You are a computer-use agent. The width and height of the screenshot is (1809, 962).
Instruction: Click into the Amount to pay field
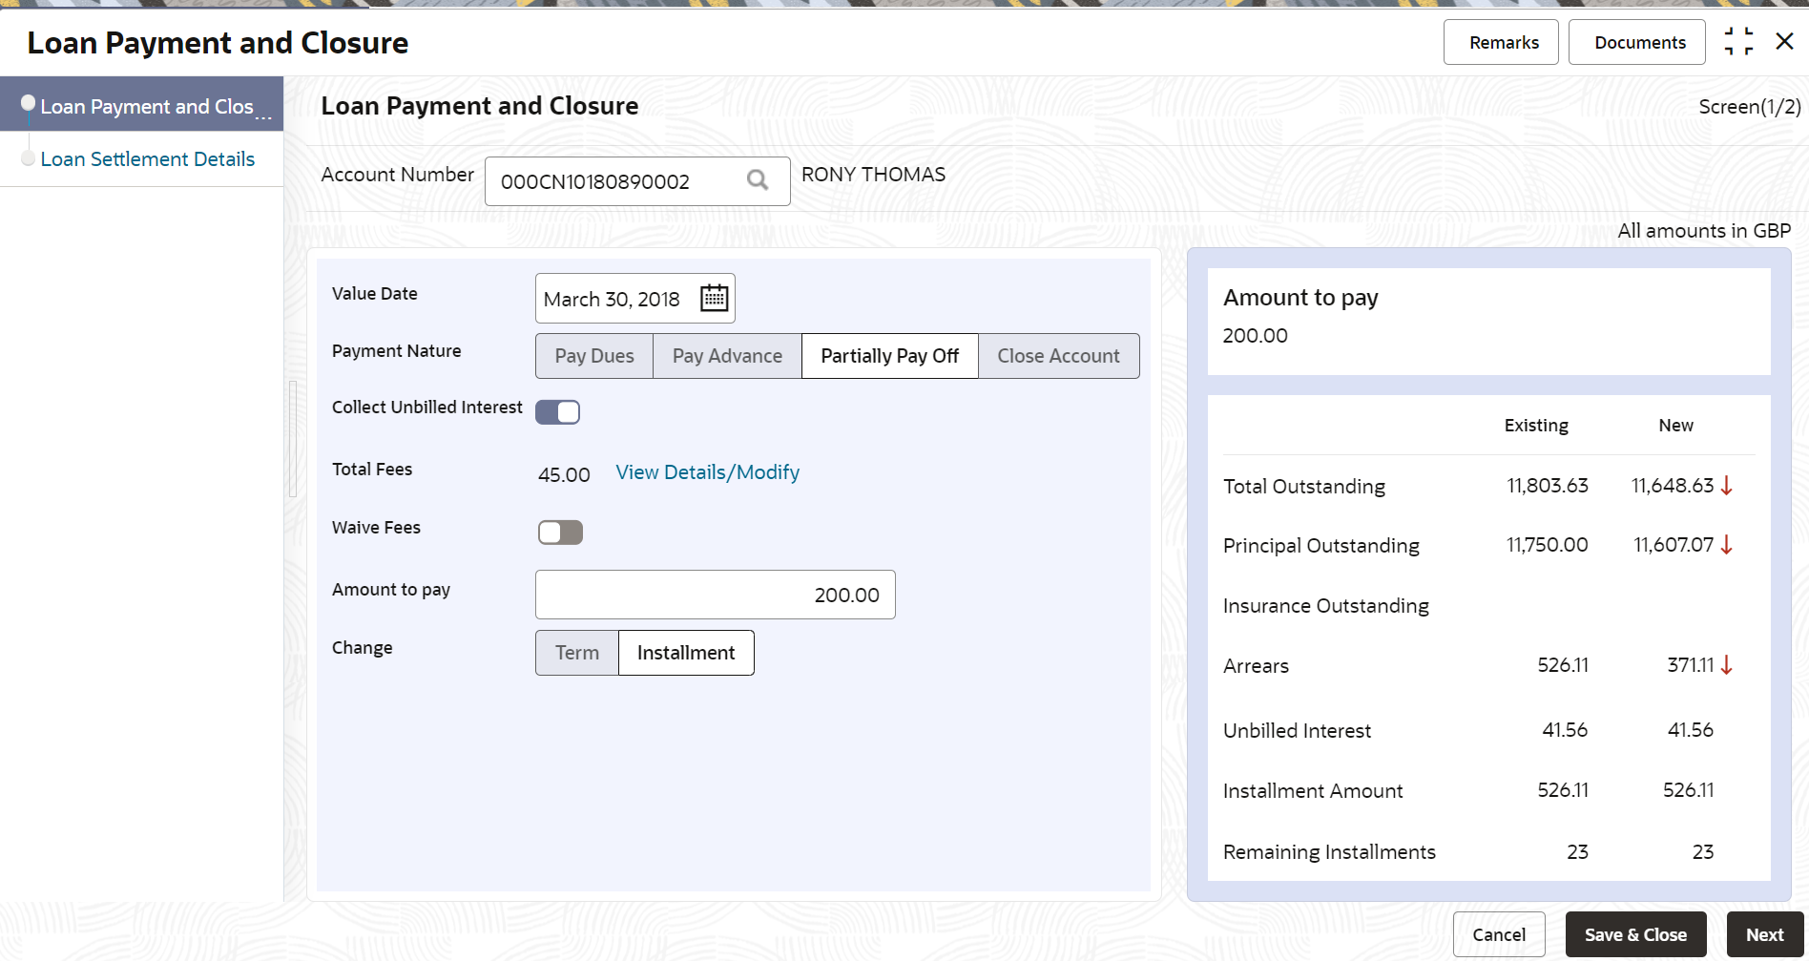tap(715, 595)
